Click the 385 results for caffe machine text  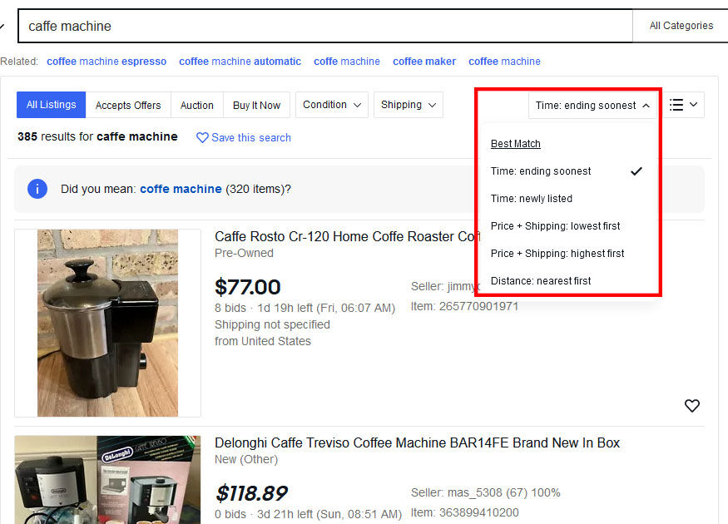[x=97, y=136]
